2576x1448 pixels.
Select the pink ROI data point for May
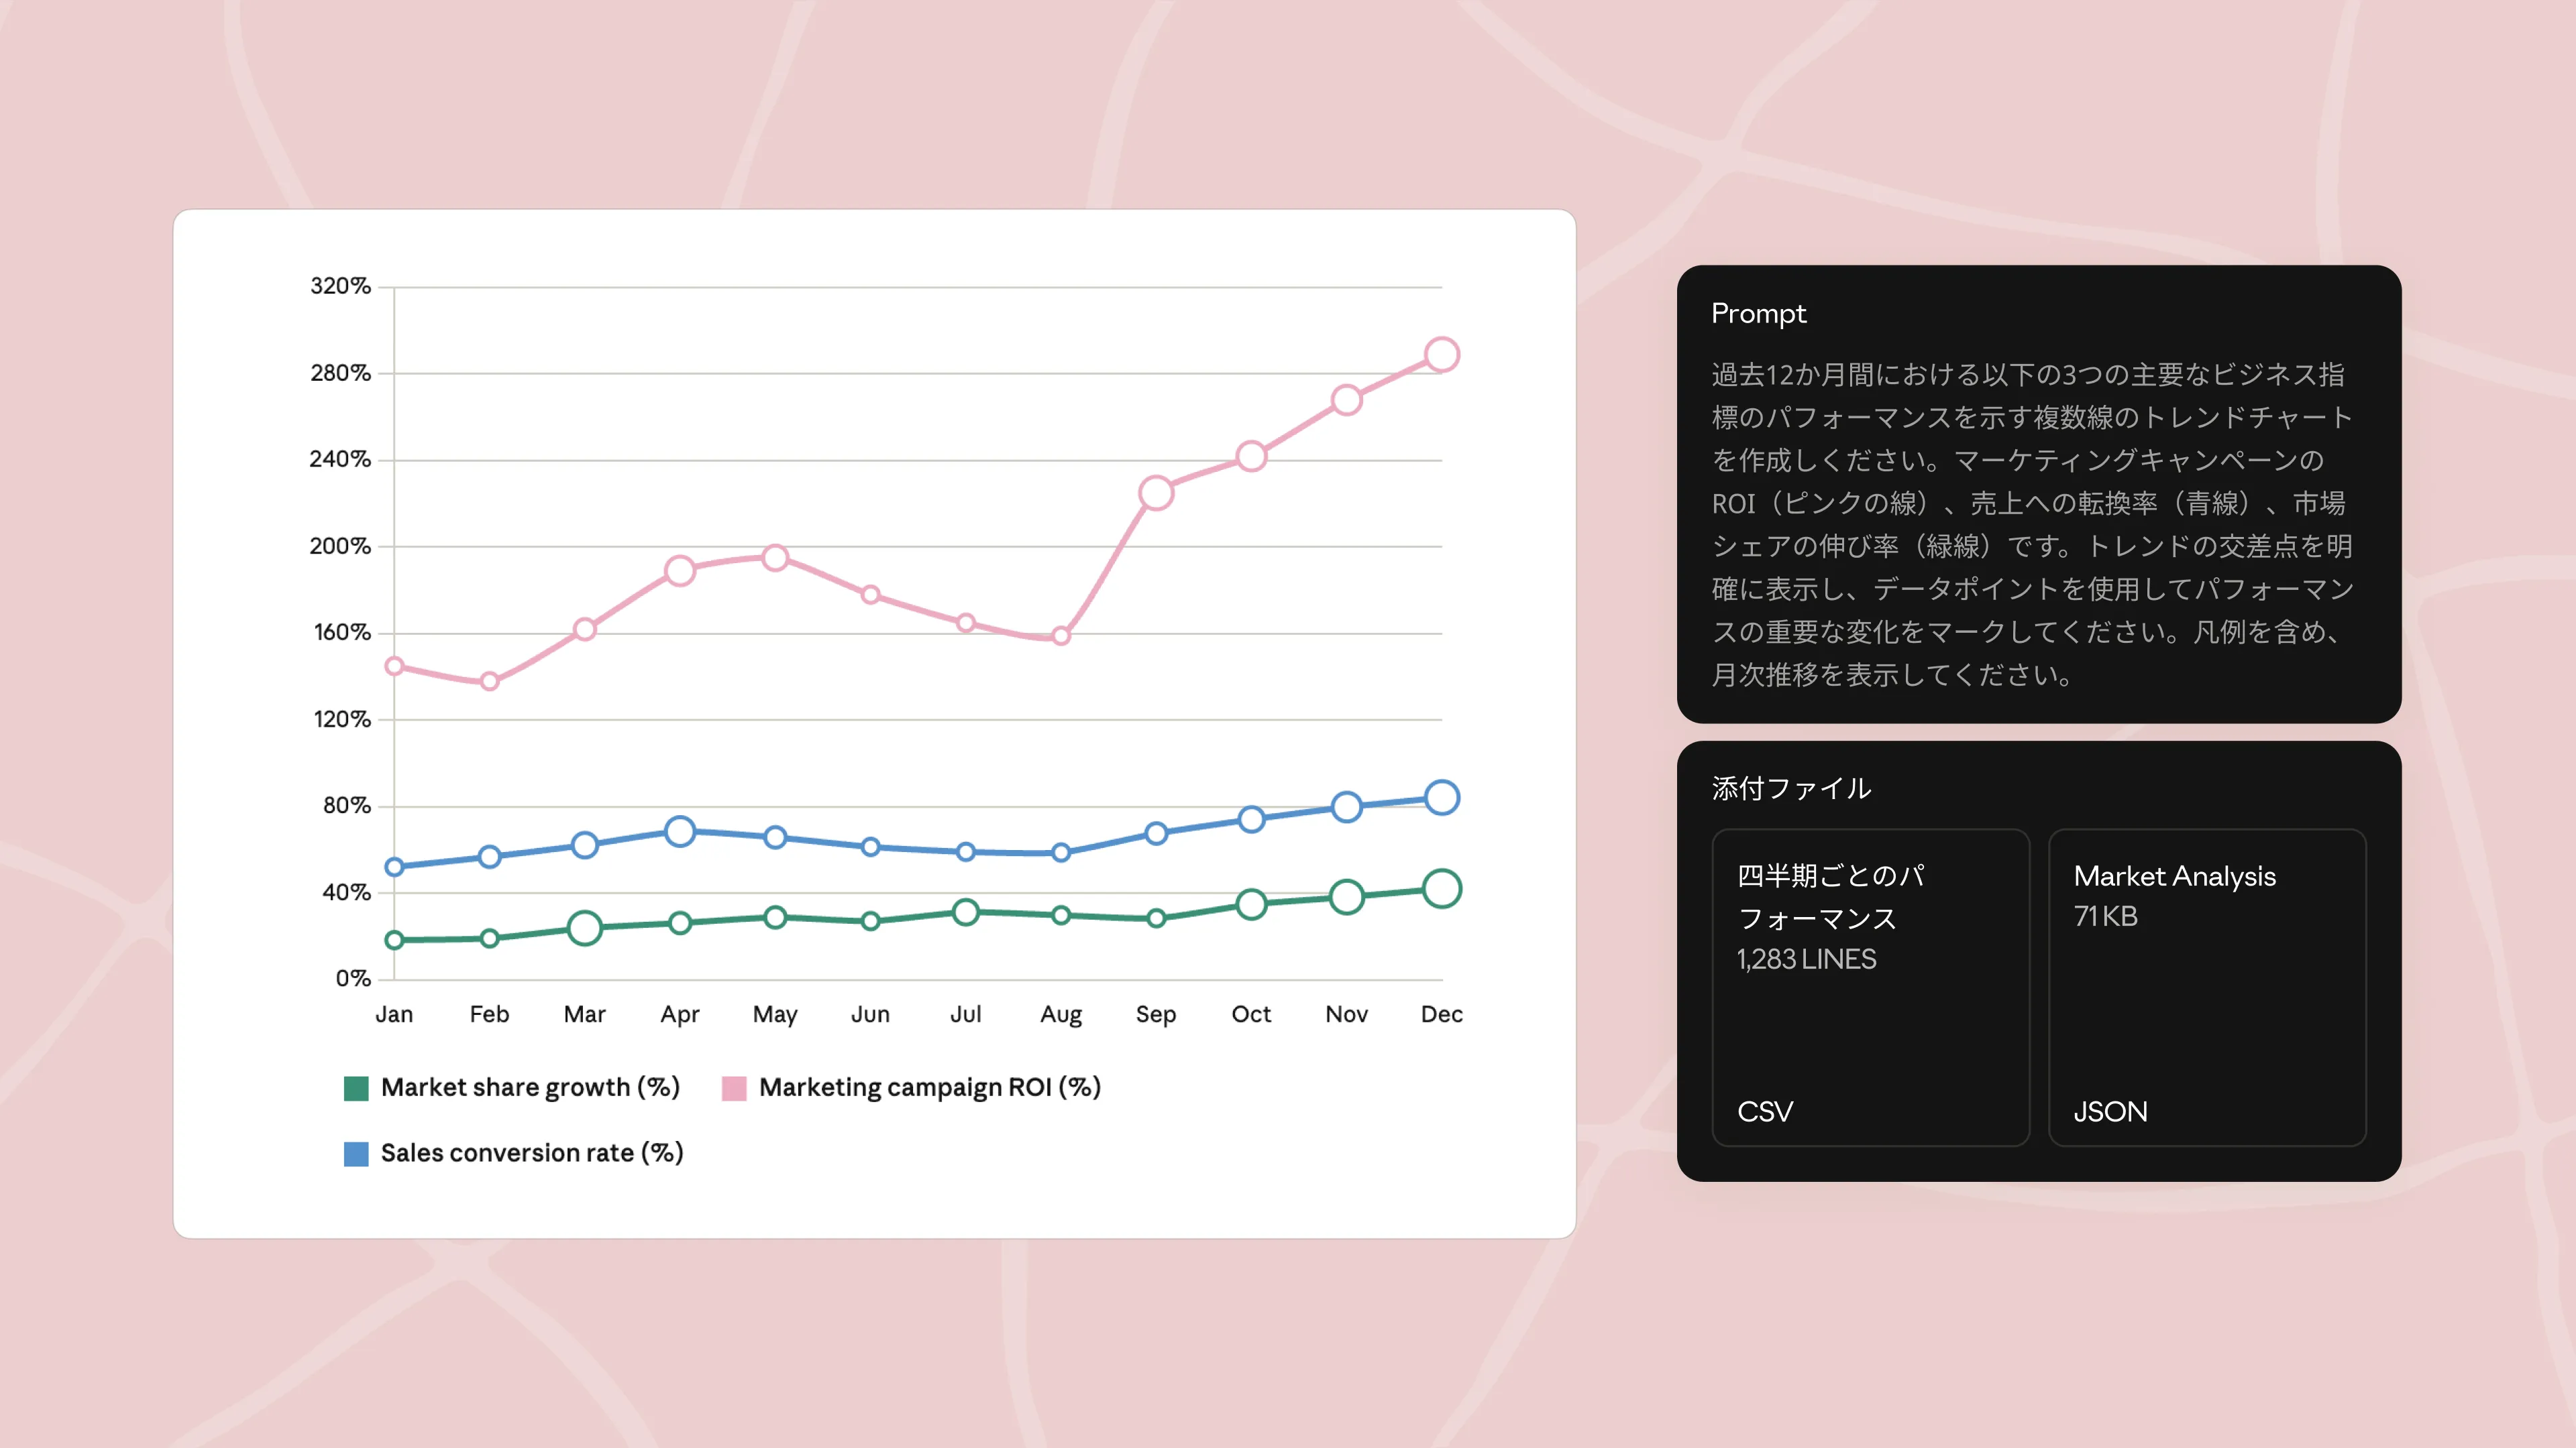coord(775,558)
